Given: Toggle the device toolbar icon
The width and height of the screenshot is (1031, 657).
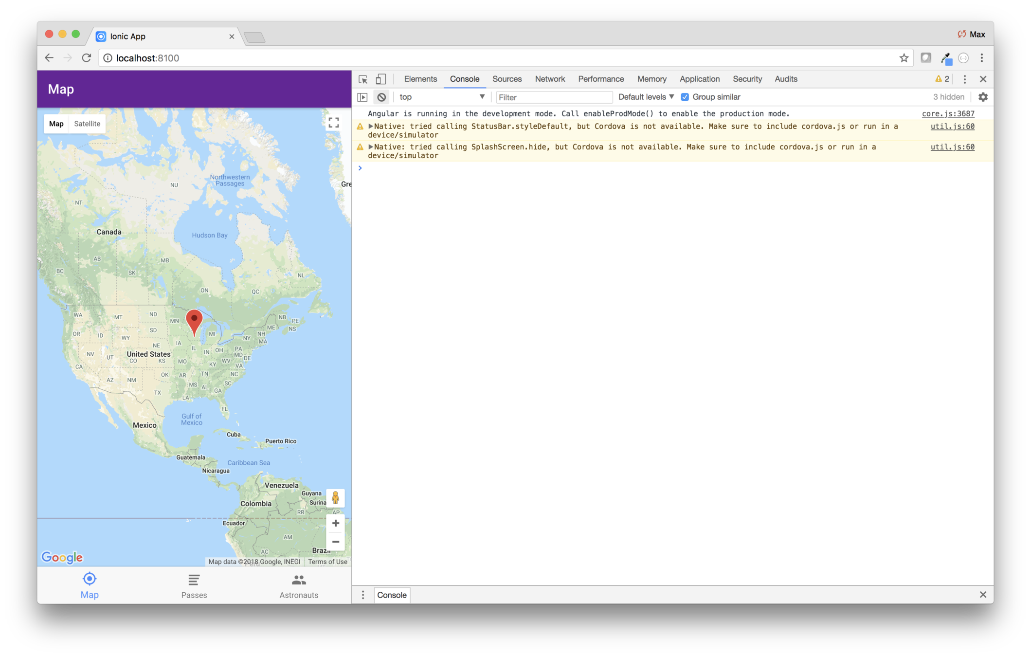Looking at the screenshot, I should pos(381,79).
